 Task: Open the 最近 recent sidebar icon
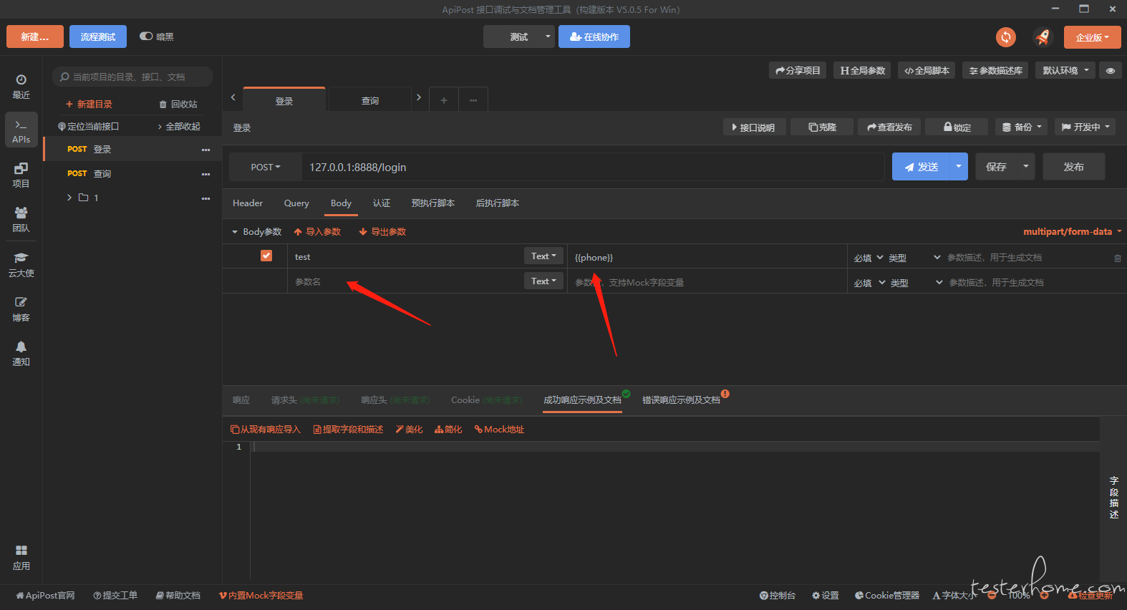[21, 86]
